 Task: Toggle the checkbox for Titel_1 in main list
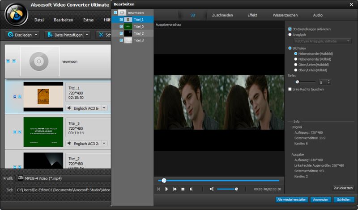pyautogui.click(x=20, y=97)
